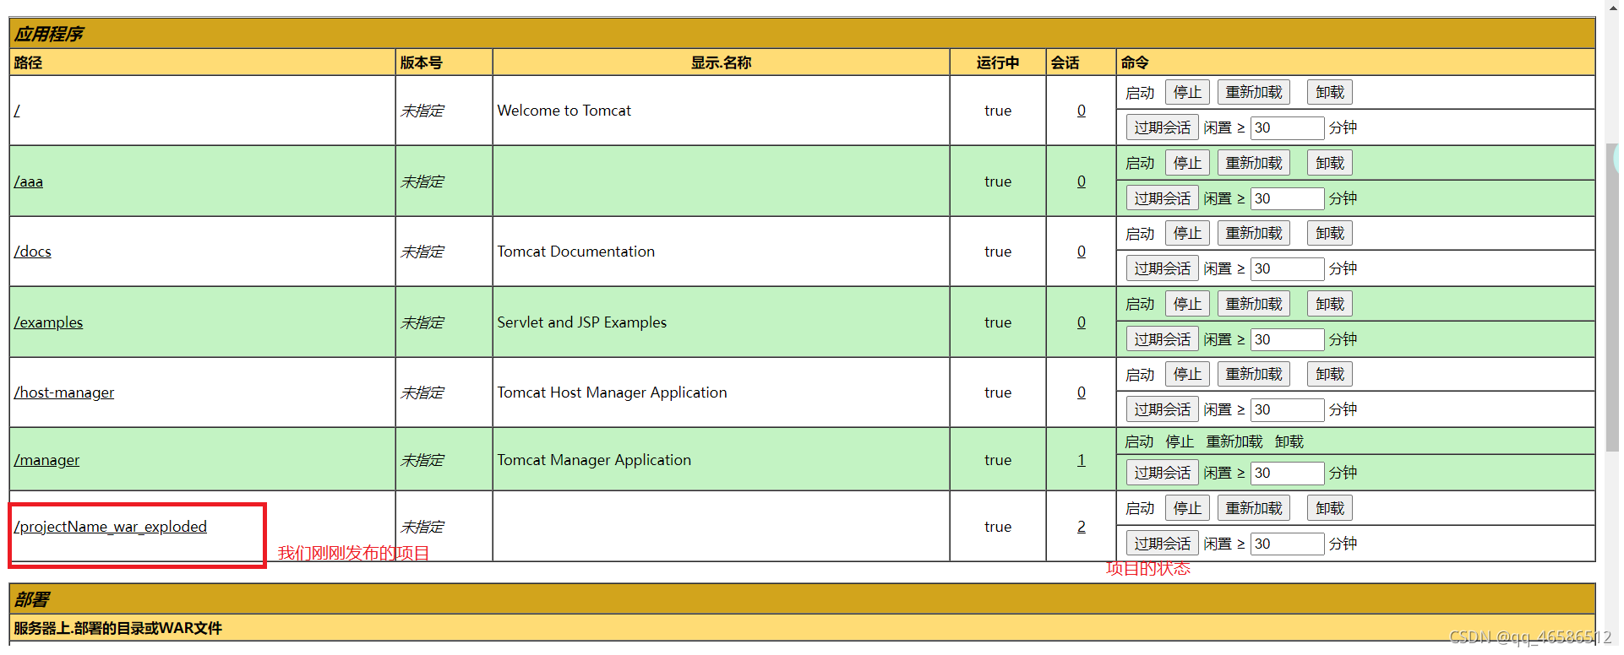Stop the /host-manager application

coord(1187,374)
